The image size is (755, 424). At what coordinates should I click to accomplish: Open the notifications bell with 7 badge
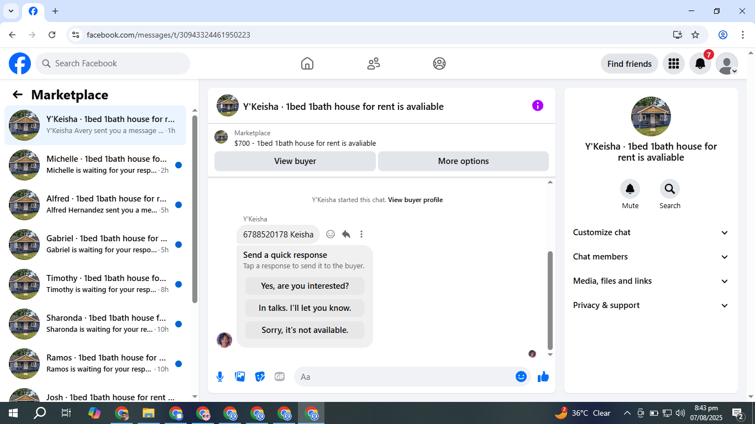pos(700,63)
